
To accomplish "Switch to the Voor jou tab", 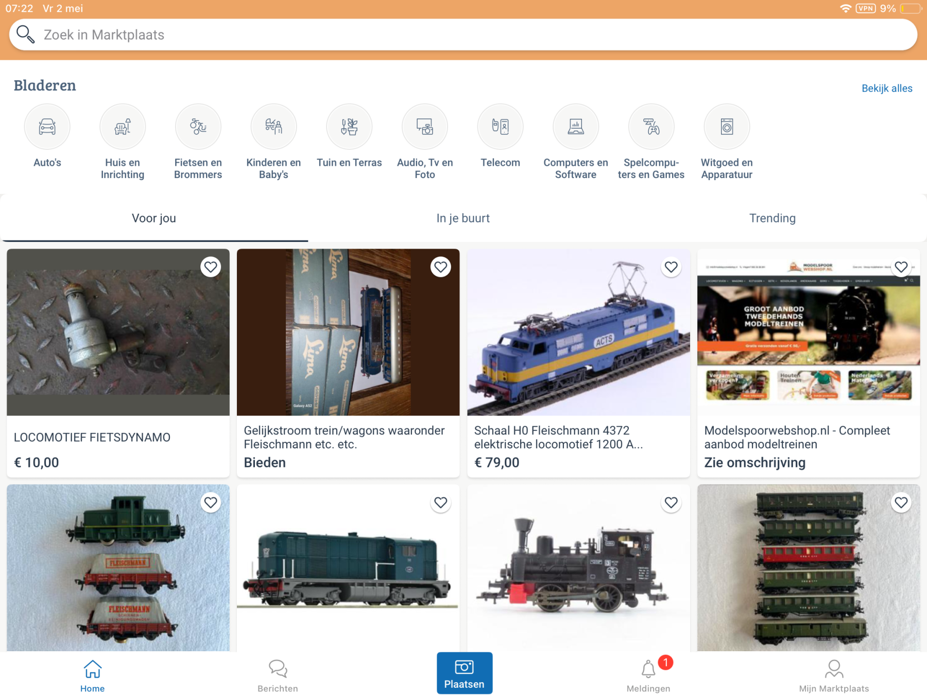I will pyautogui.click(x=154, y=218).
